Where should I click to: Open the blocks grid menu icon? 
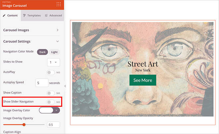59,4
